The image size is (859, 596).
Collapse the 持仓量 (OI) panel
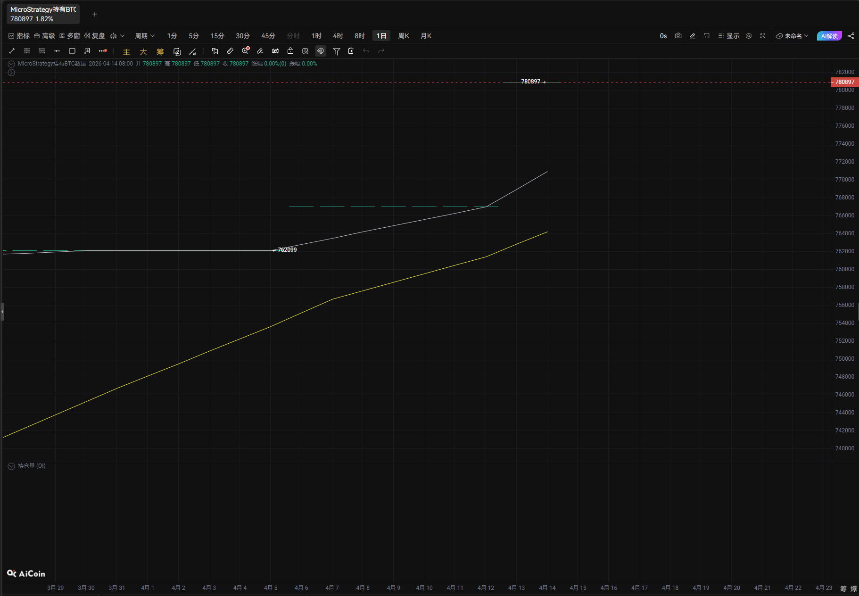point(11,466)
